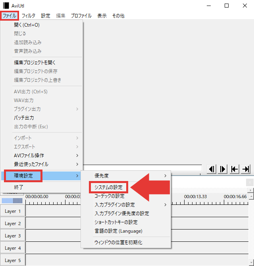Click the timeline zoom scale bar

coord(12,201)
